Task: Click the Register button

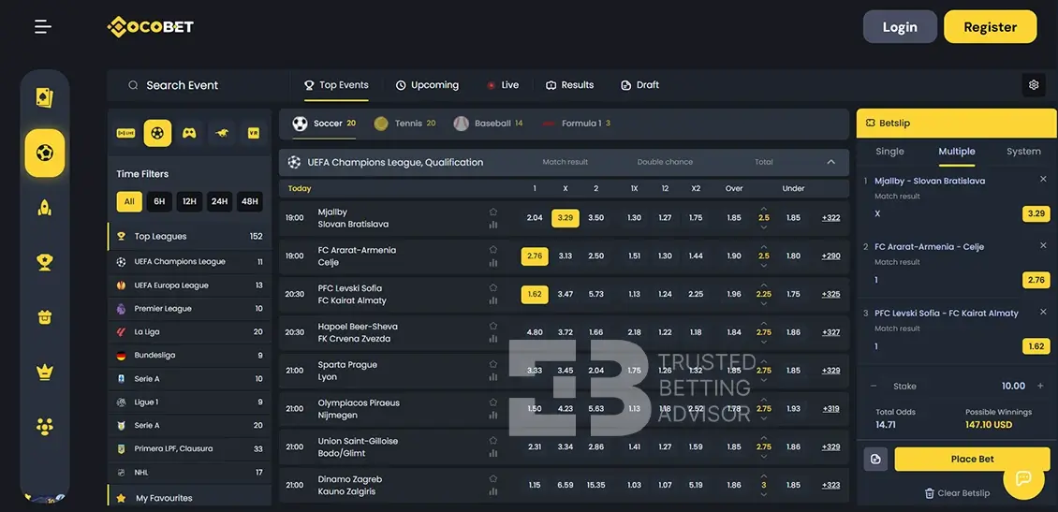Action: pos(990,27)
